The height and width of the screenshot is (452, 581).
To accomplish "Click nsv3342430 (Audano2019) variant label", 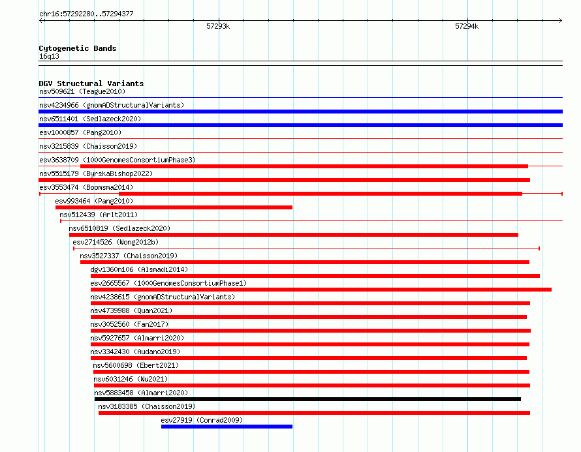I will (135, 352).
